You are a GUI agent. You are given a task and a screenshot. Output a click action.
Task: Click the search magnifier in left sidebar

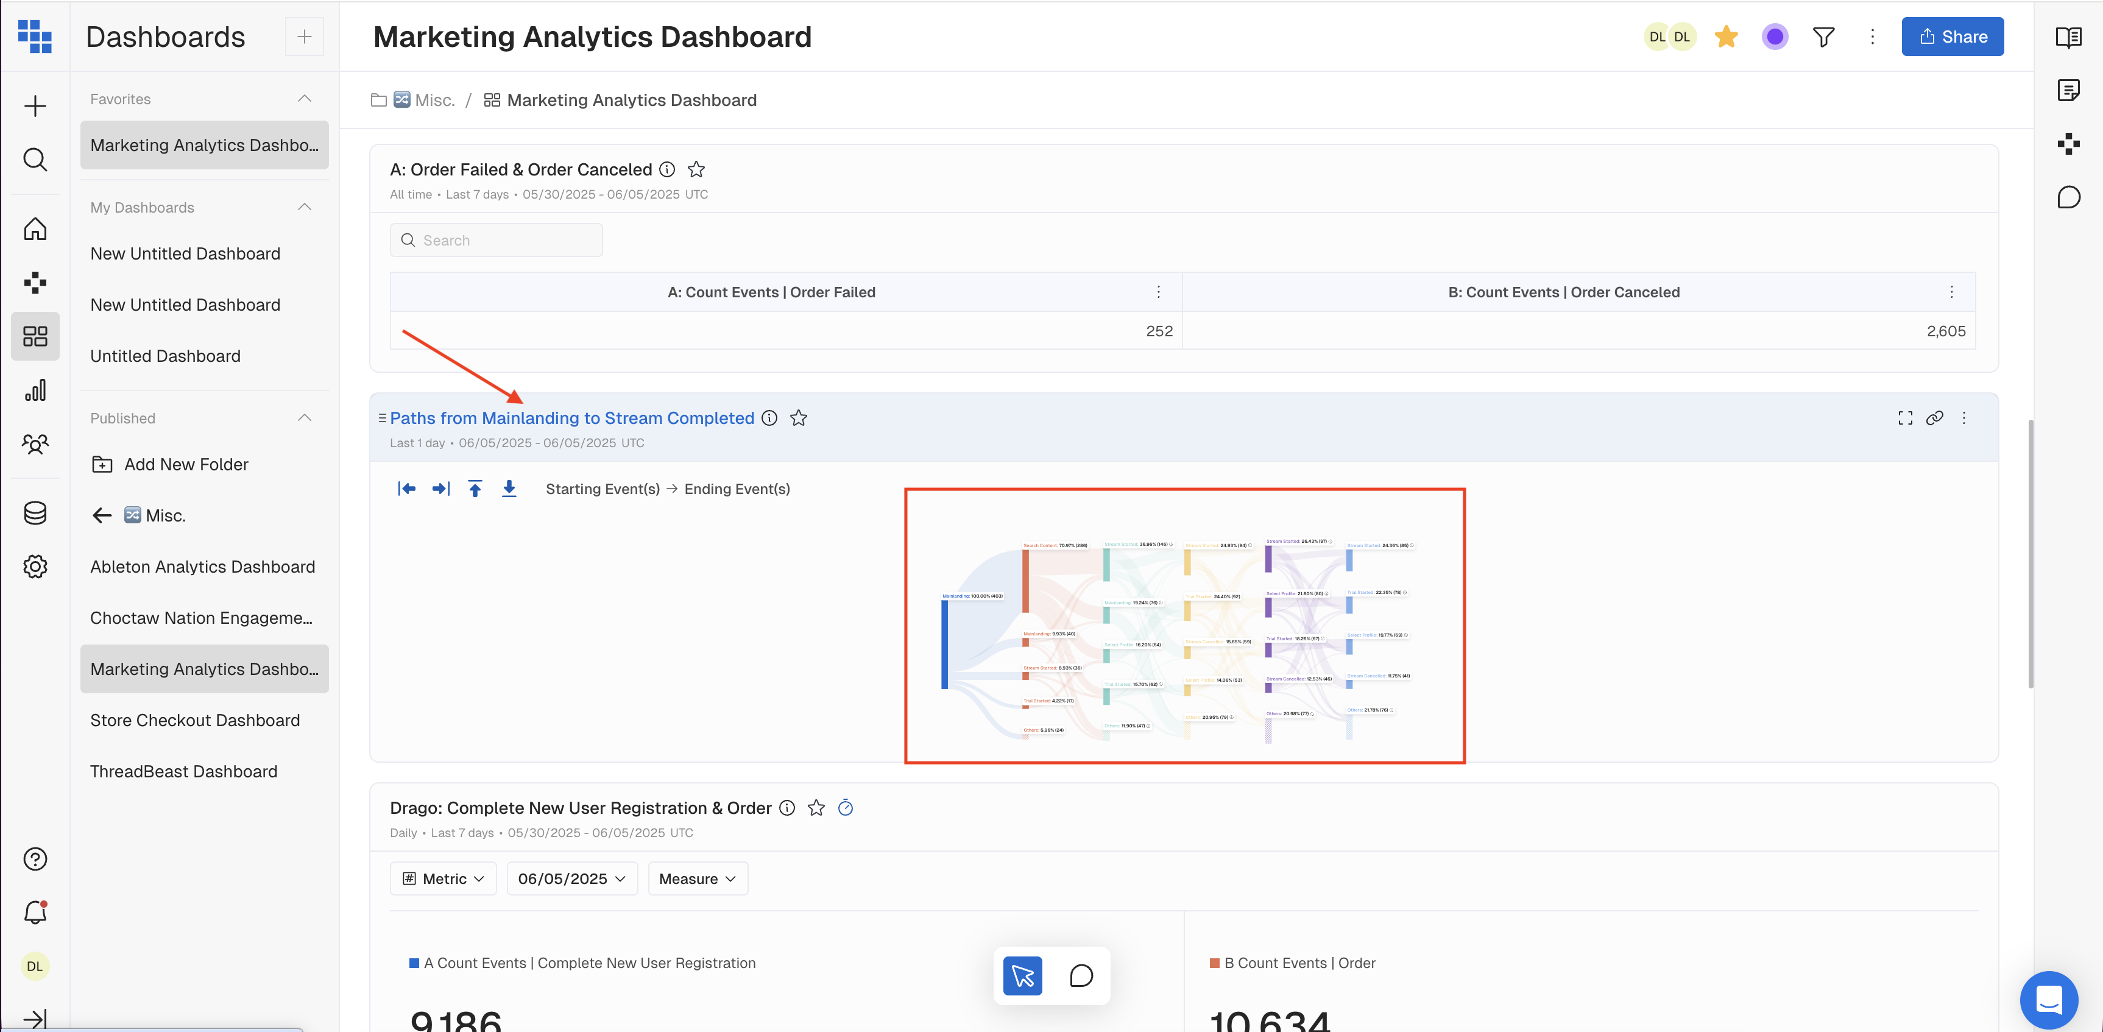click(x=35, y=159)
